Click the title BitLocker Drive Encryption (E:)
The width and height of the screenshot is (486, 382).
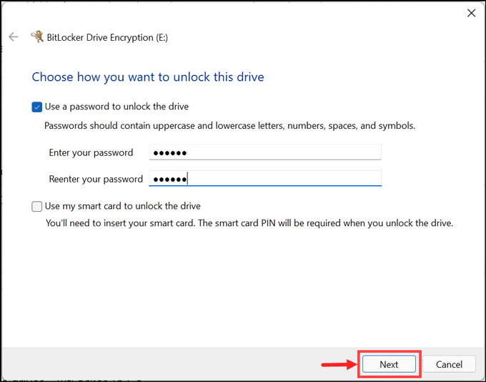click(107, 37)
